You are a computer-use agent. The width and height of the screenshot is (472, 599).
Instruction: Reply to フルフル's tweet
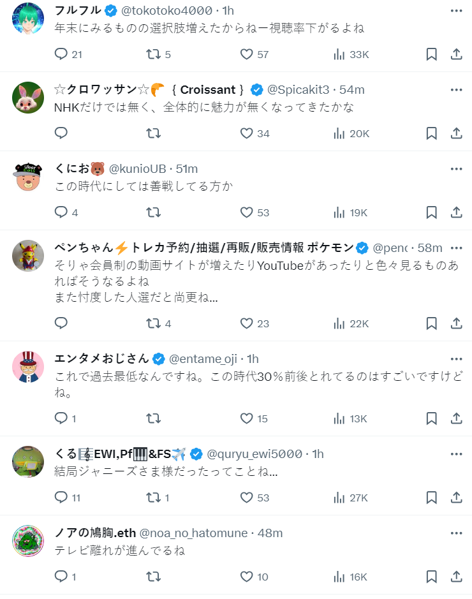pyautogui.click(x=61, y=54)
